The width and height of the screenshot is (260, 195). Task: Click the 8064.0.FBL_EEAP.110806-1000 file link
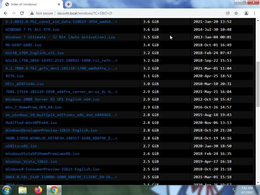(x=61, y=177)
